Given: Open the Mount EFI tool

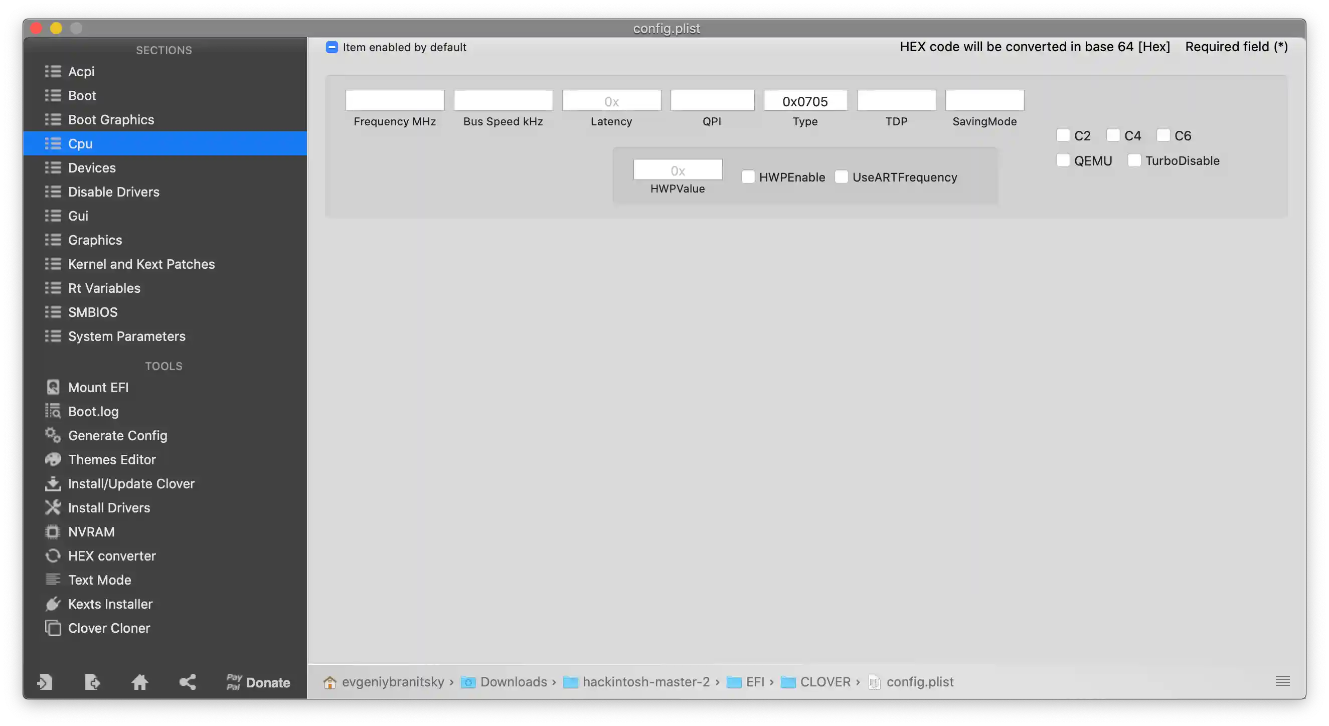Looking at the screenshot, I should (x=98, y=387).
